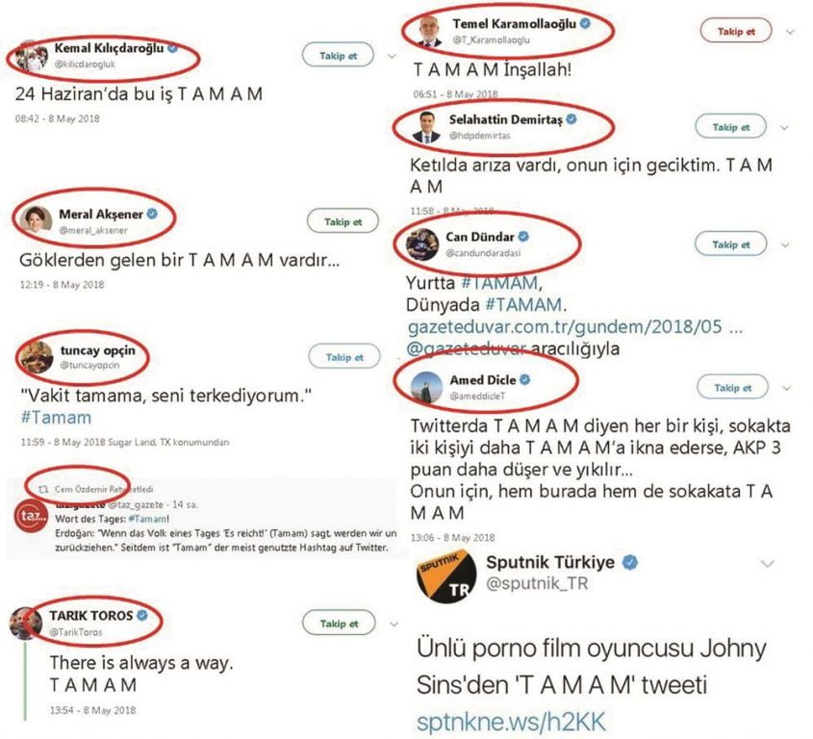Open the chevron menu on Sputnik Türkiye tweet
The image size is (813, 739).
click(x=769, y=563)
